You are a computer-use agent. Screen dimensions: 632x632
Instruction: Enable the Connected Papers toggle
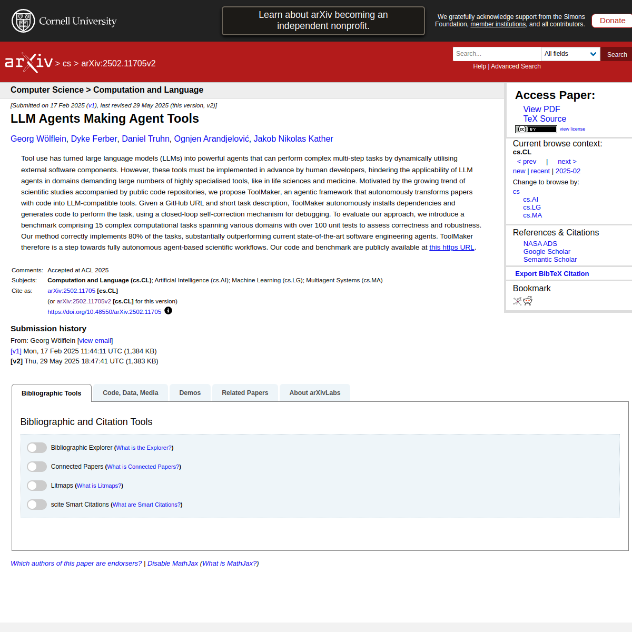tap(37, 467)
